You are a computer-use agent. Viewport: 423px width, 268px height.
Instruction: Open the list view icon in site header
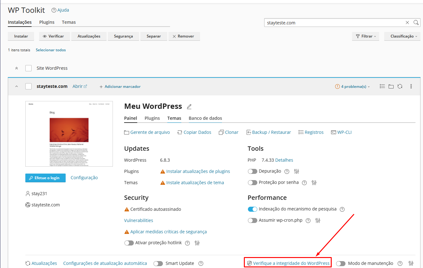(382, 87)
